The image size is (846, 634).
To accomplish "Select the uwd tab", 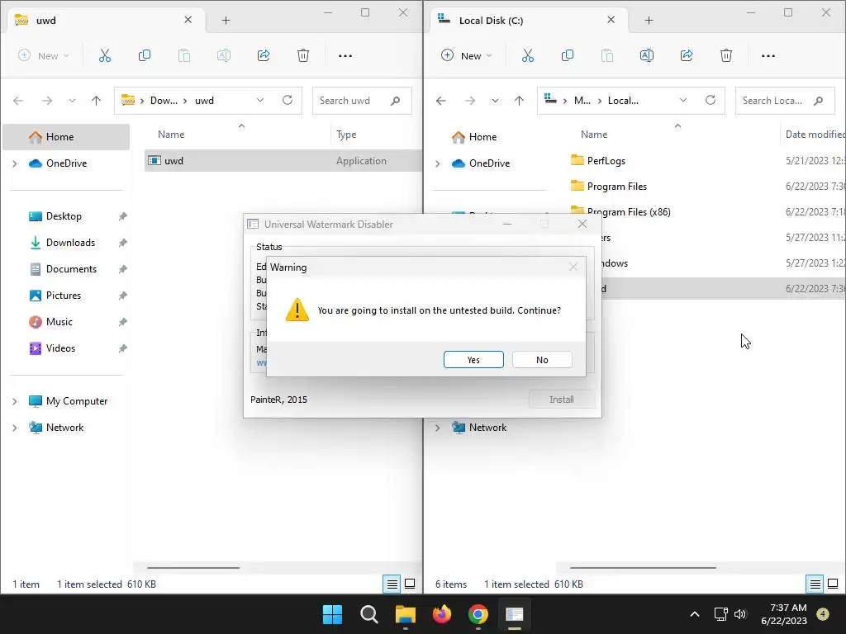I will pyautogui.click(x=107, y=21).
